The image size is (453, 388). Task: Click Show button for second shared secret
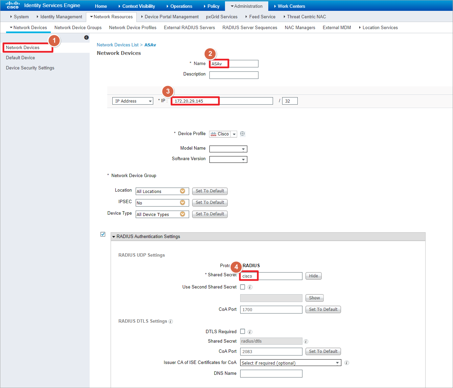(314, 298)
